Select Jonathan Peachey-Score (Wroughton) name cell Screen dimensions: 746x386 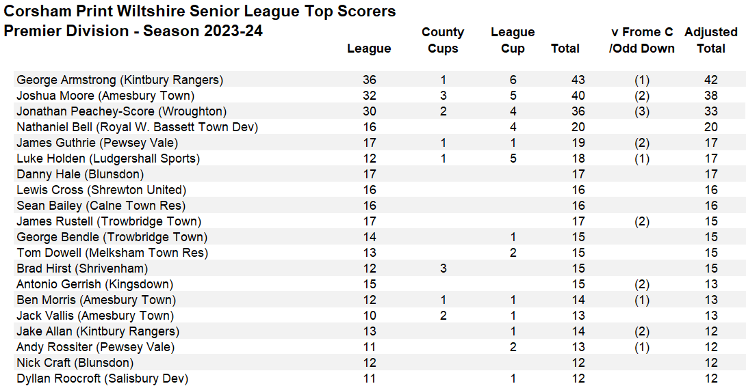121,111
